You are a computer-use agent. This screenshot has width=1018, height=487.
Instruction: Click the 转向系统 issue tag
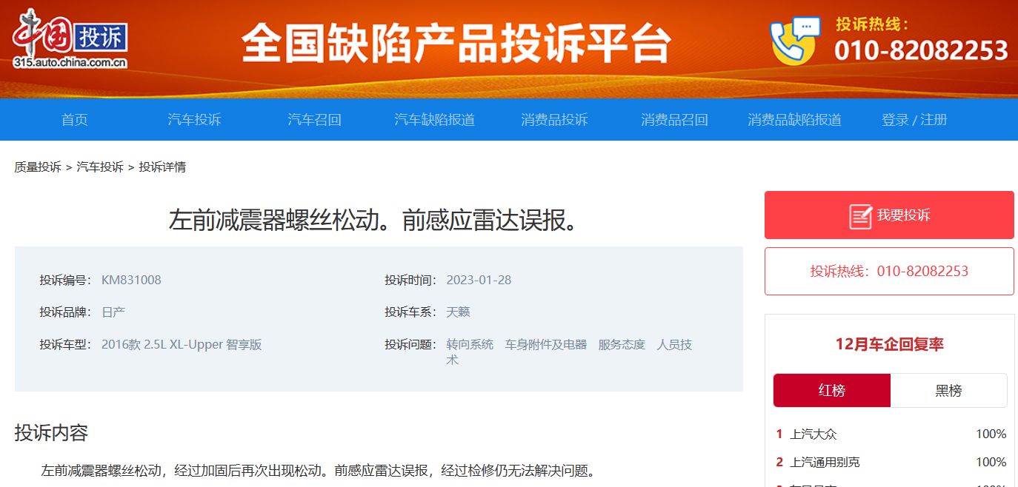pyautogui.click(x=470, y=345)
